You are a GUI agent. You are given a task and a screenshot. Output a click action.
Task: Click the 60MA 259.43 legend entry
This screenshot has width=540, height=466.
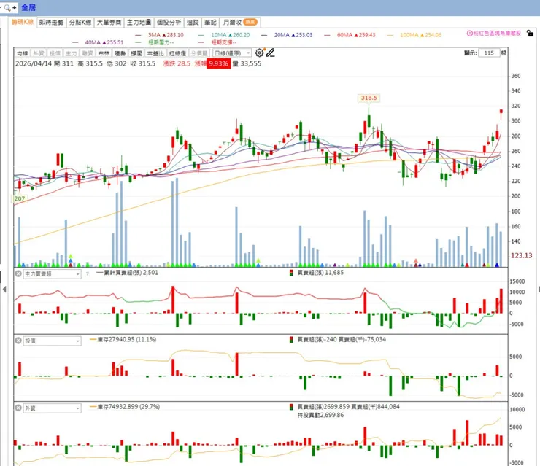pos(350,35)
